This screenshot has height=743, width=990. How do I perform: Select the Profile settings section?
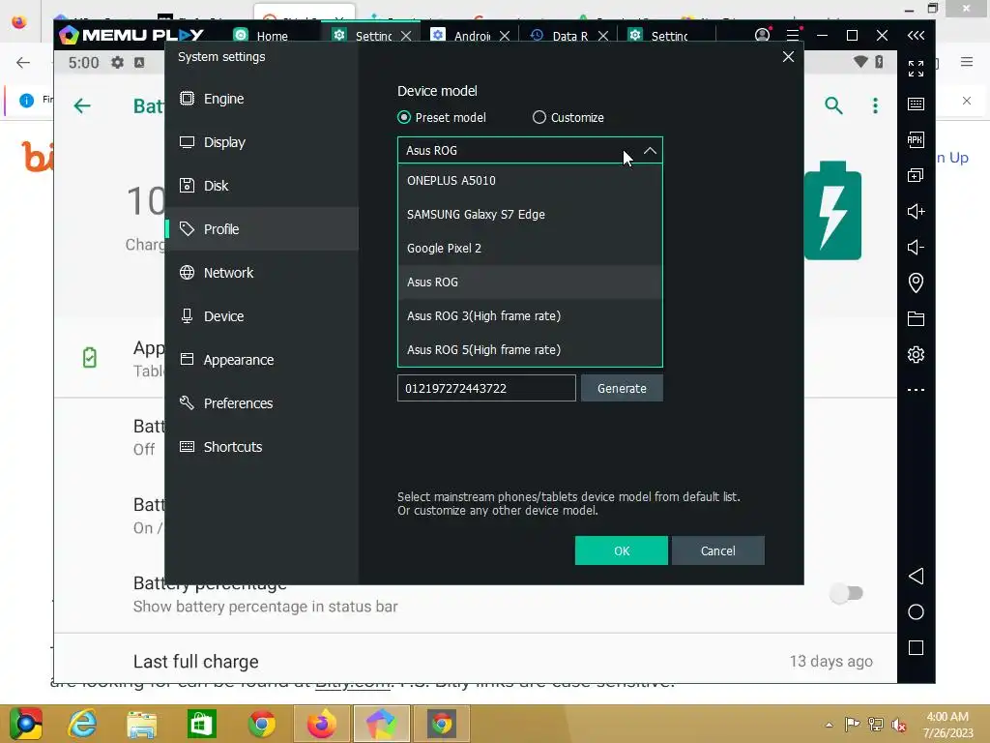pyautogui.click(x=261, y=228)
